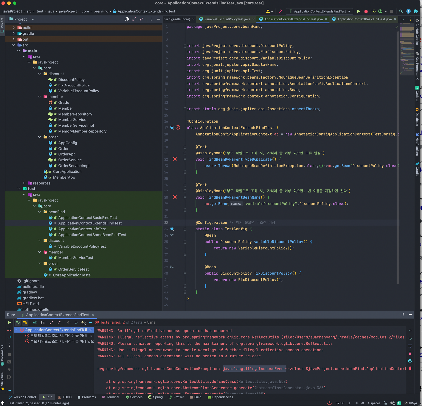Sort test results by duration
This screenshot has width=422, height=406.
pyautogui.click(x=42, y=322)
